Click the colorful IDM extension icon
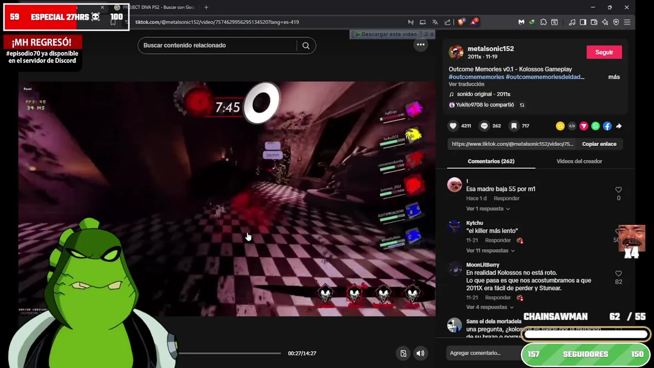Image resolution: width=654 pixels, height=368 pixels. pyautogui.click(x=532, y=22)
